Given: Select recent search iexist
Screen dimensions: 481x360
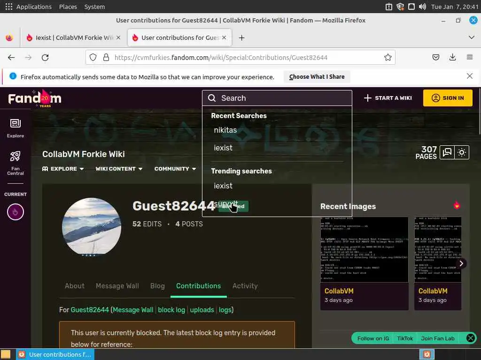Looking at the screenshot, I should click(x=223, y=148).
